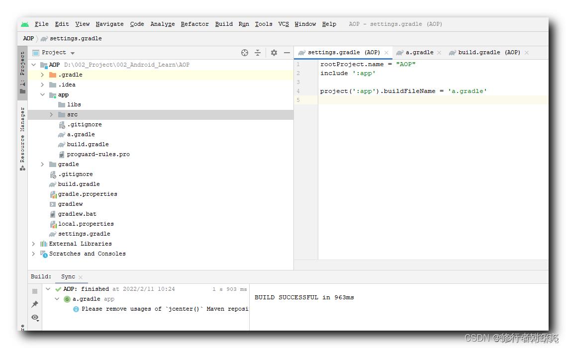Open the VCS menu
This screenshot has width=566, height=348.
[x=283, y=23]
